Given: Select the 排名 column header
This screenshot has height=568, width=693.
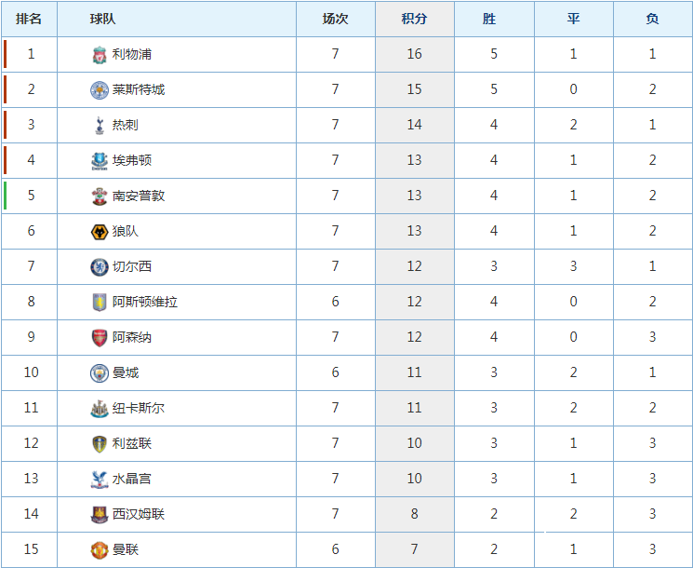Looking at the screenshot, I should tap(29, 19).
